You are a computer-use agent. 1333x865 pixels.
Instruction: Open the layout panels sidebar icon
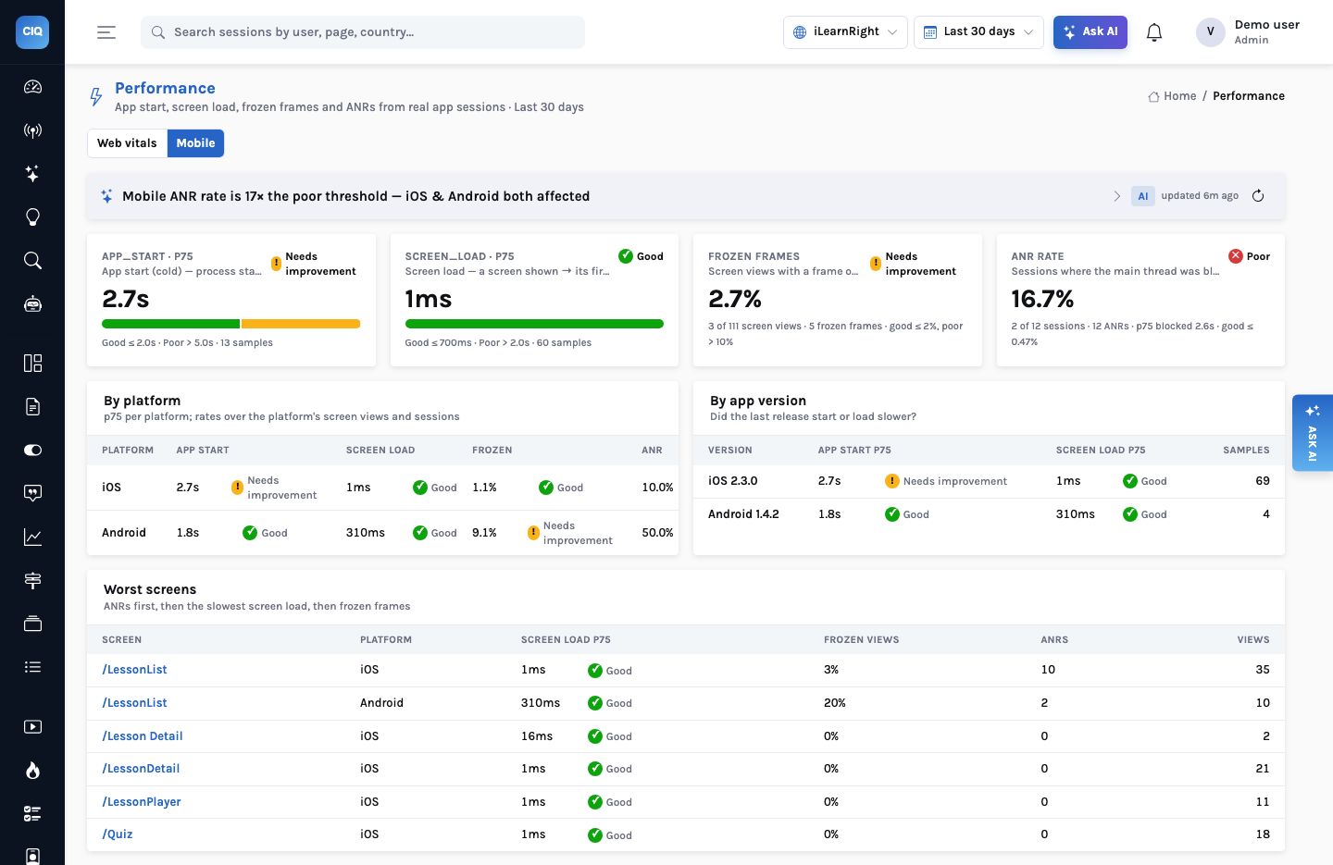(32, 363)
